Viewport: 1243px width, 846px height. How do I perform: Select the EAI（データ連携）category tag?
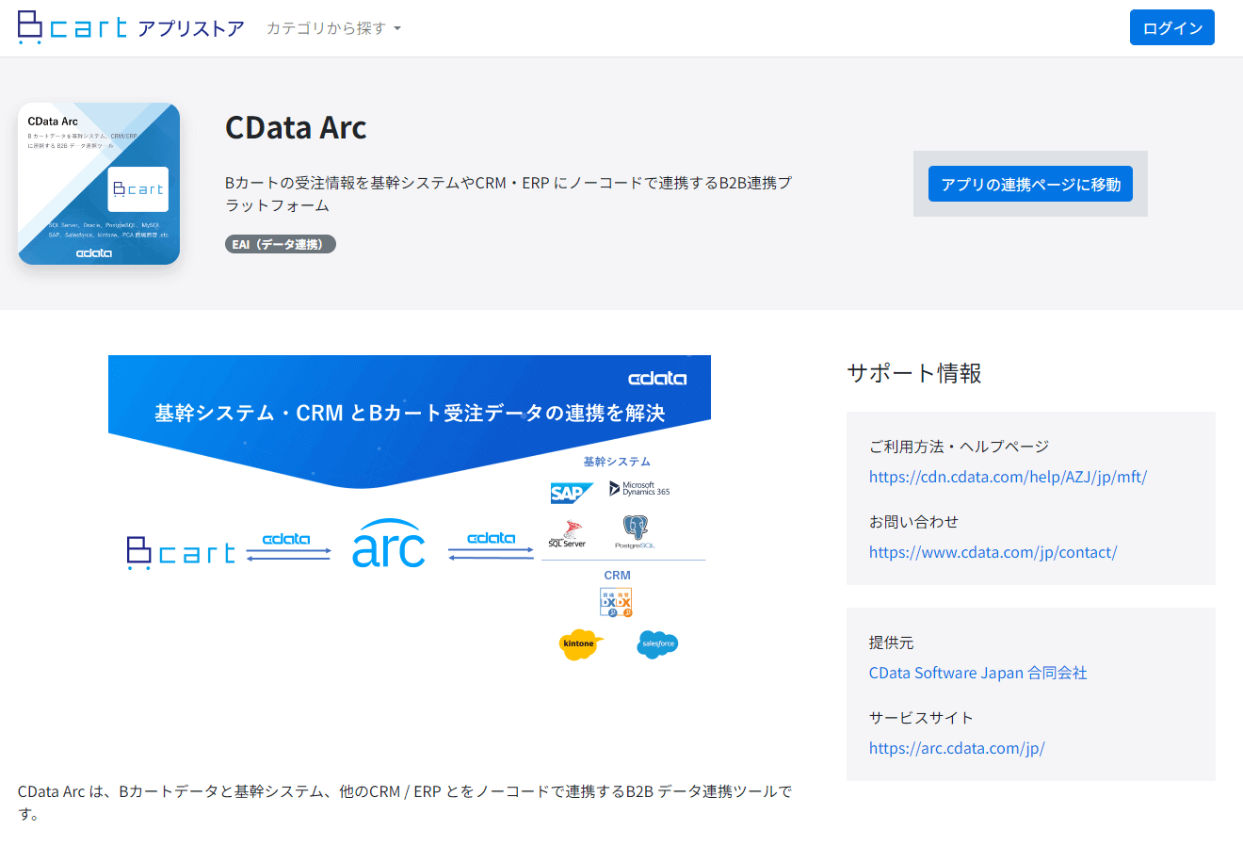(281, 244)
